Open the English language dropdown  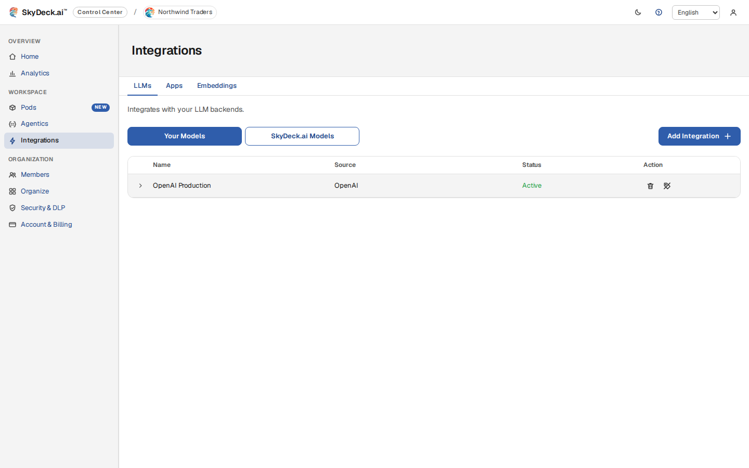(695, 12)
